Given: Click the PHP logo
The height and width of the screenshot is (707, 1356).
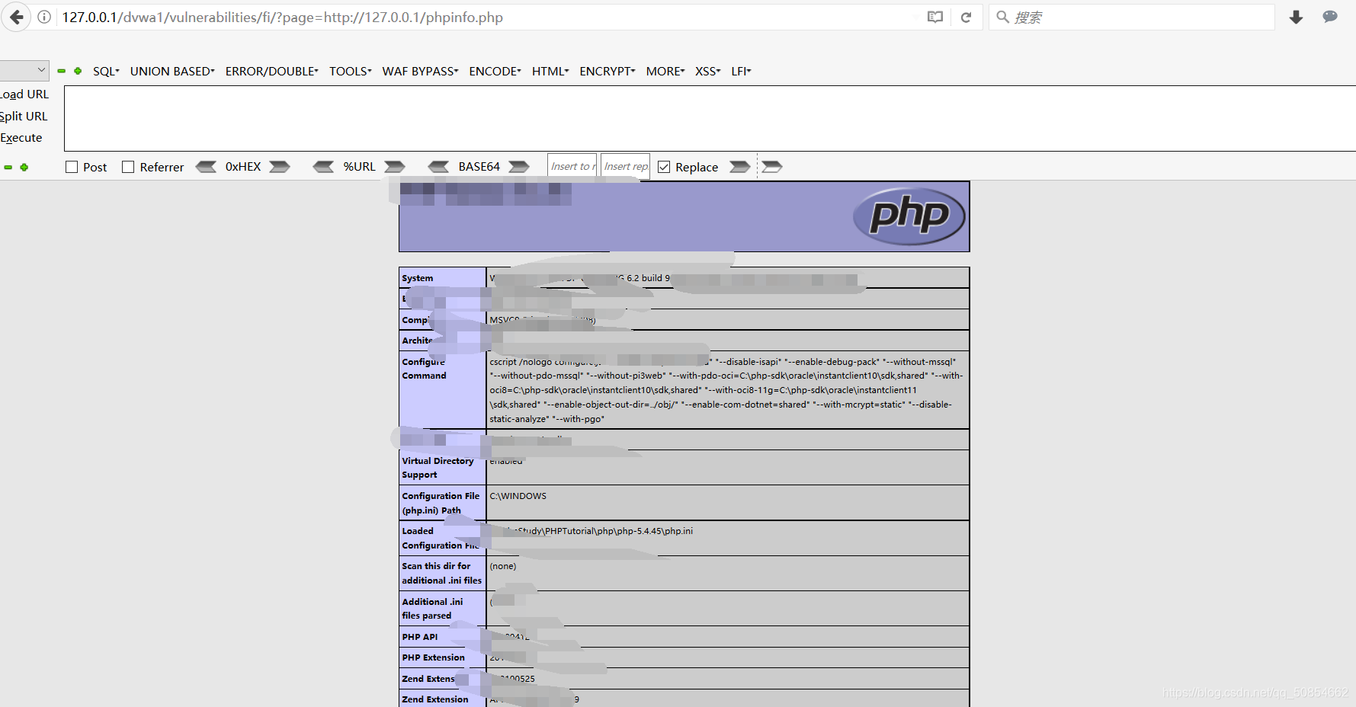Looking at the screenshot, I should (909, 216).
